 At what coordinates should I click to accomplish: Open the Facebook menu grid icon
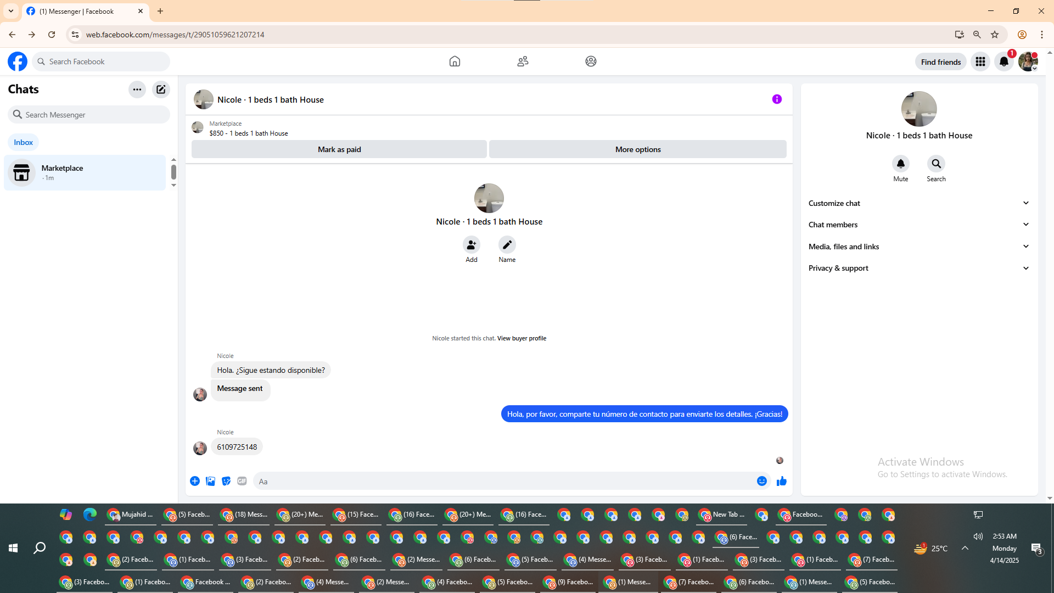pyautogui.click(x=980, y=61)
